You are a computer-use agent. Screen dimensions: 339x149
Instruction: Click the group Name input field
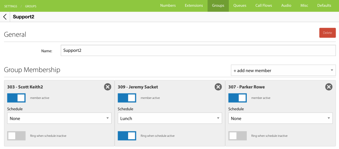[x=198, y=50]
